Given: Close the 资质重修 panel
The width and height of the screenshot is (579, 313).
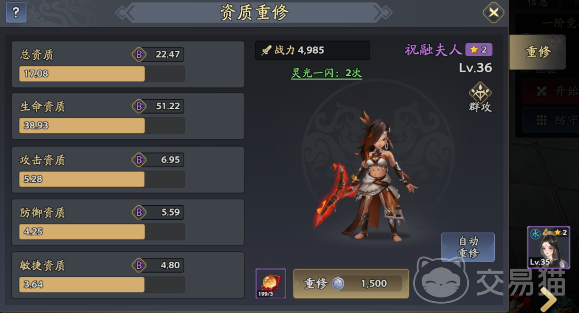Looking at the screenshot, I should point(493,12).
